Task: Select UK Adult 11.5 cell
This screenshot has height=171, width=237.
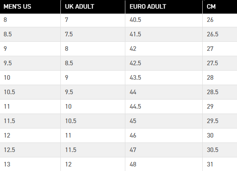Action: 93,150
